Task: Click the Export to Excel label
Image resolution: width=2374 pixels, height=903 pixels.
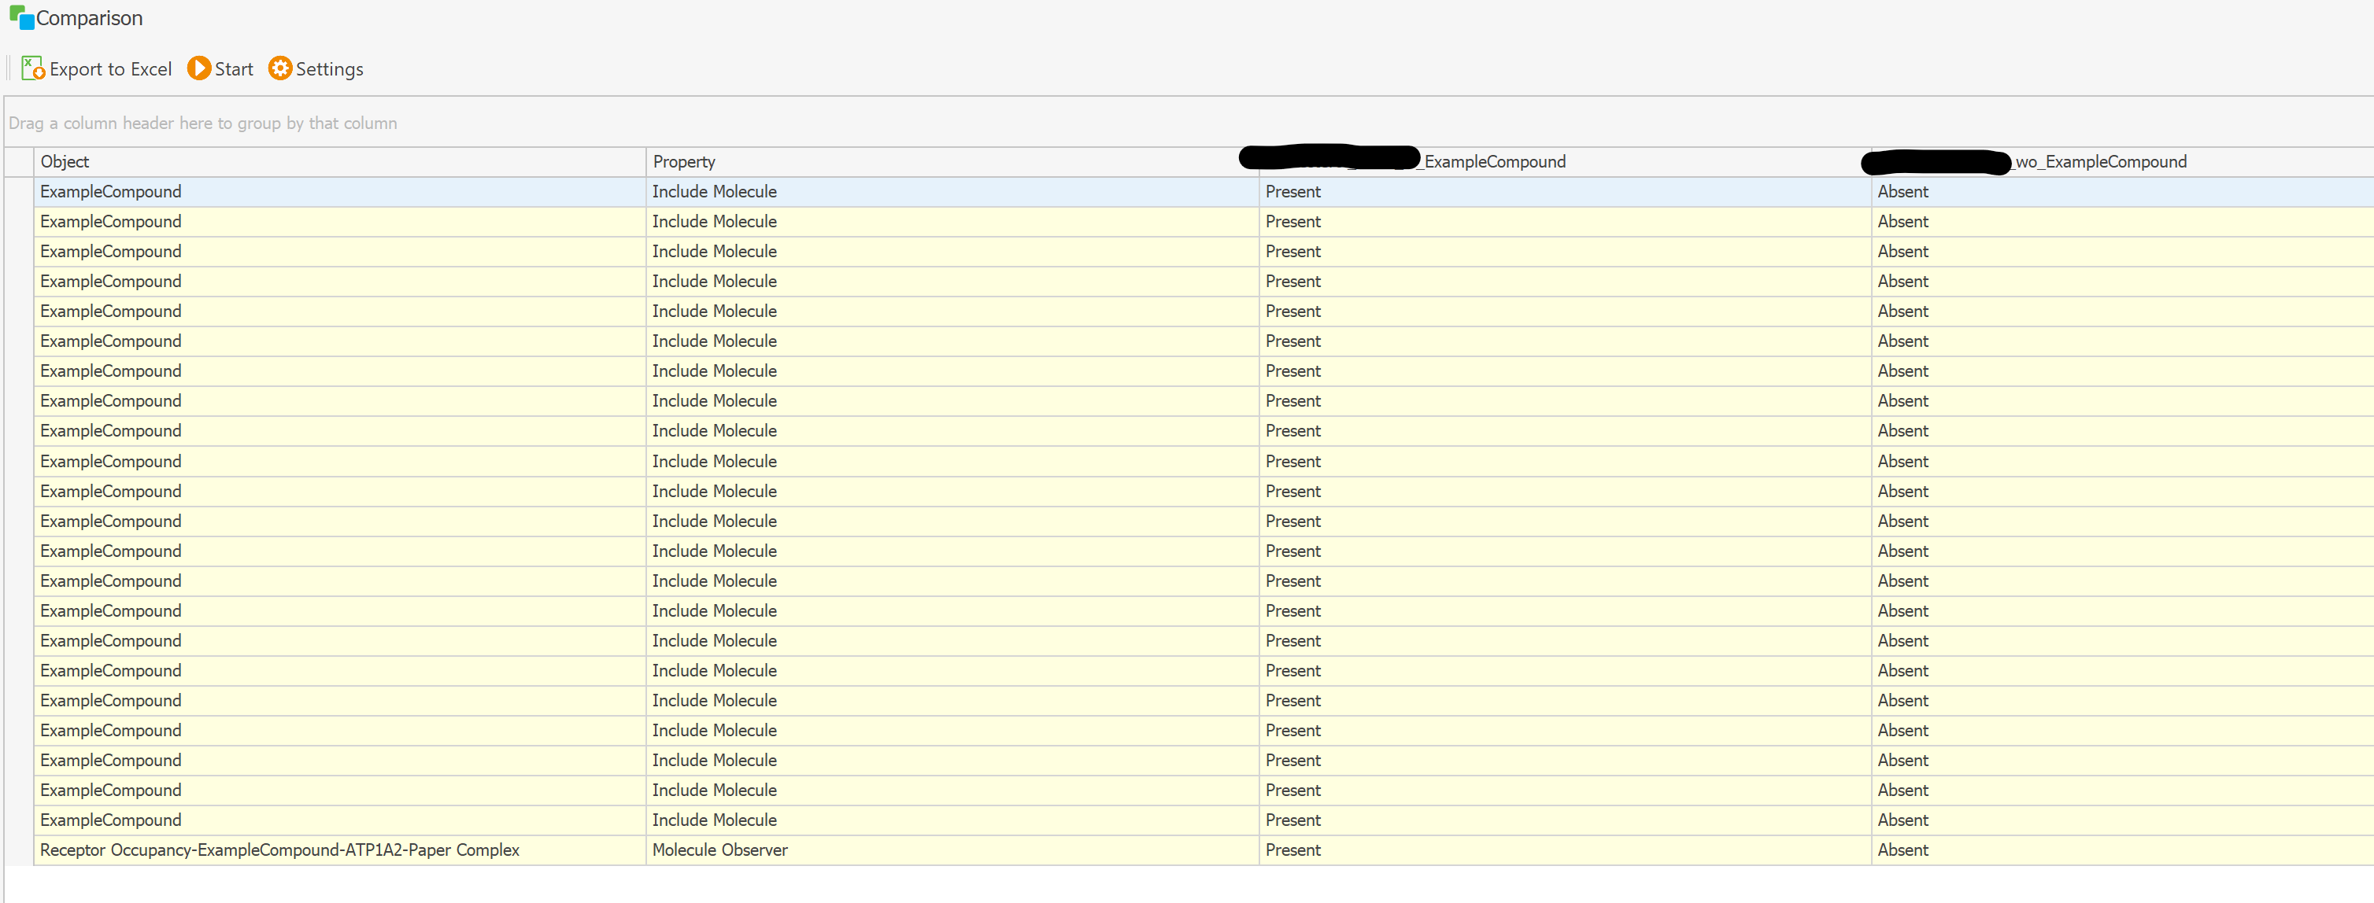Action: [112, 68]
